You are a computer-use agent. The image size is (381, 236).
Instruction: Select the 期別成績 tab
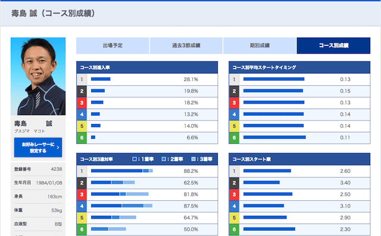(x=260, y=45)
